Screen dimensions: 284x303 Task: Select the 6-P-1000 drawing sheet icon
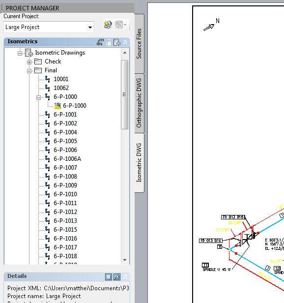[57, 106]
